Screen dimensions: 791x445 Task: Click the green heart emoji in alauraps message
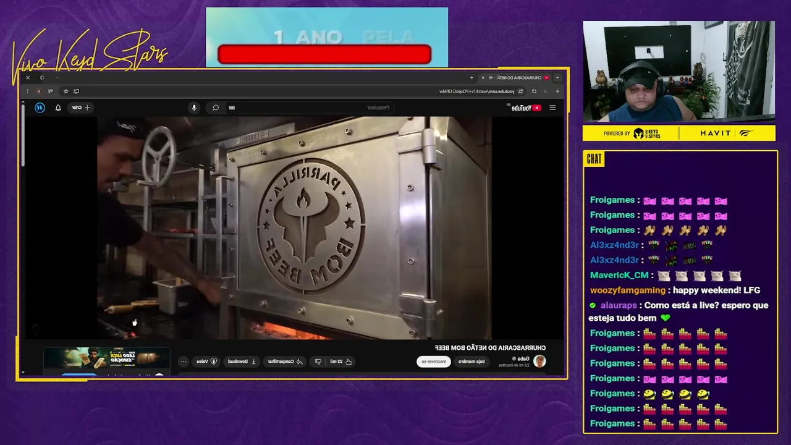[665, 318]
